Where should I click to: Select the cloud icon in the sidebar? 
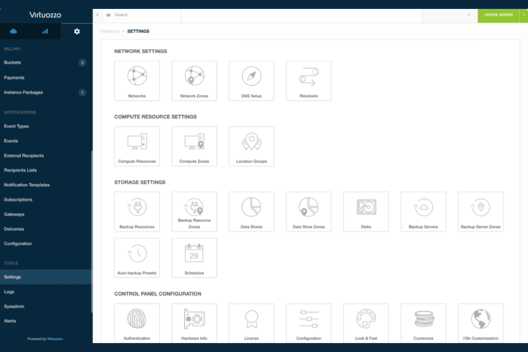point(14,31)
